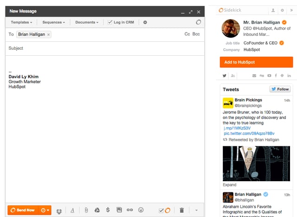Click the Send Now button
Image resolution: width=297 pixels, height=217 pixels.
23,210
